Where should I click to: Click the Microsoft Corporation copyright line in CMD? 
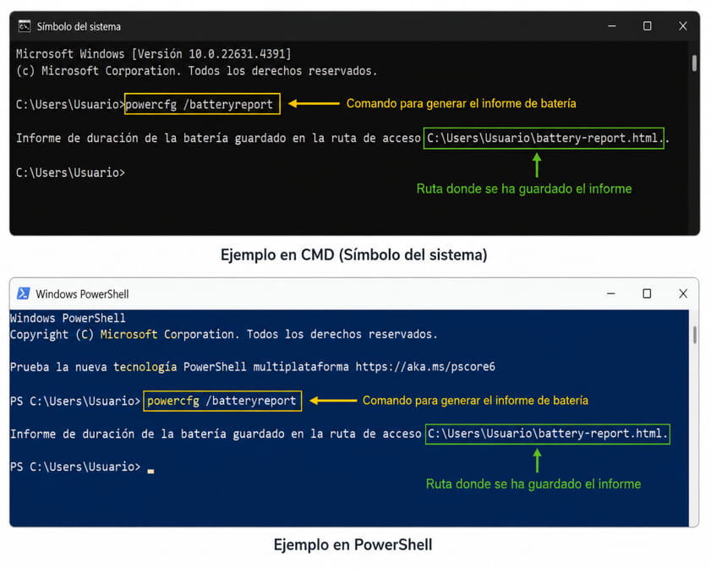point(196,71)
